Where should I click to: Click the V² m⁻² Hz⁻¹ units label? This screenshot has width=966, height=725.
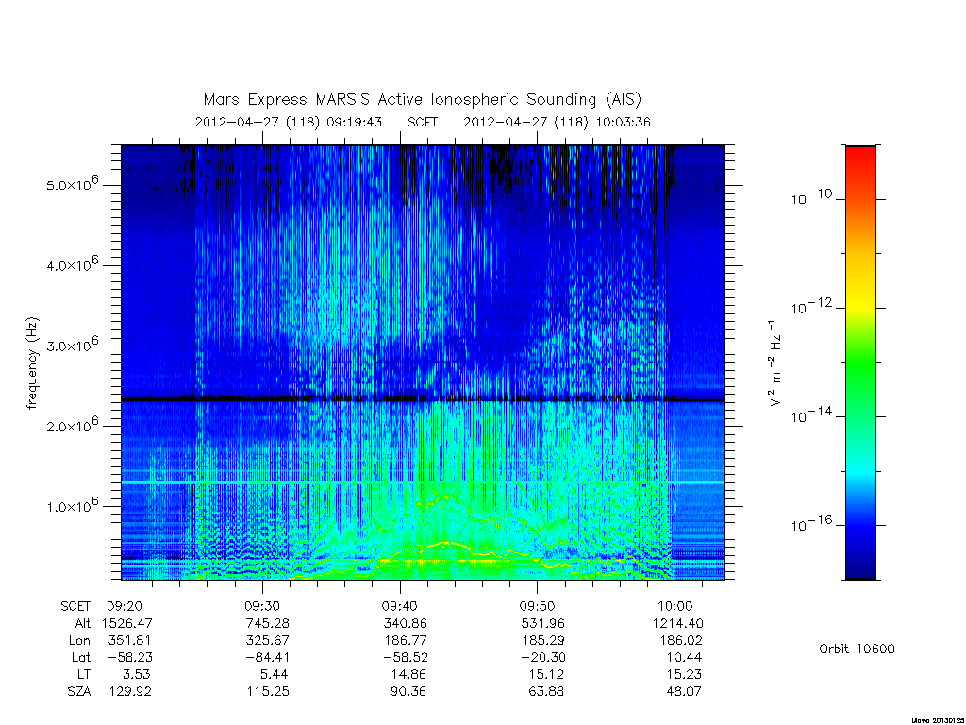click(774, 363)
